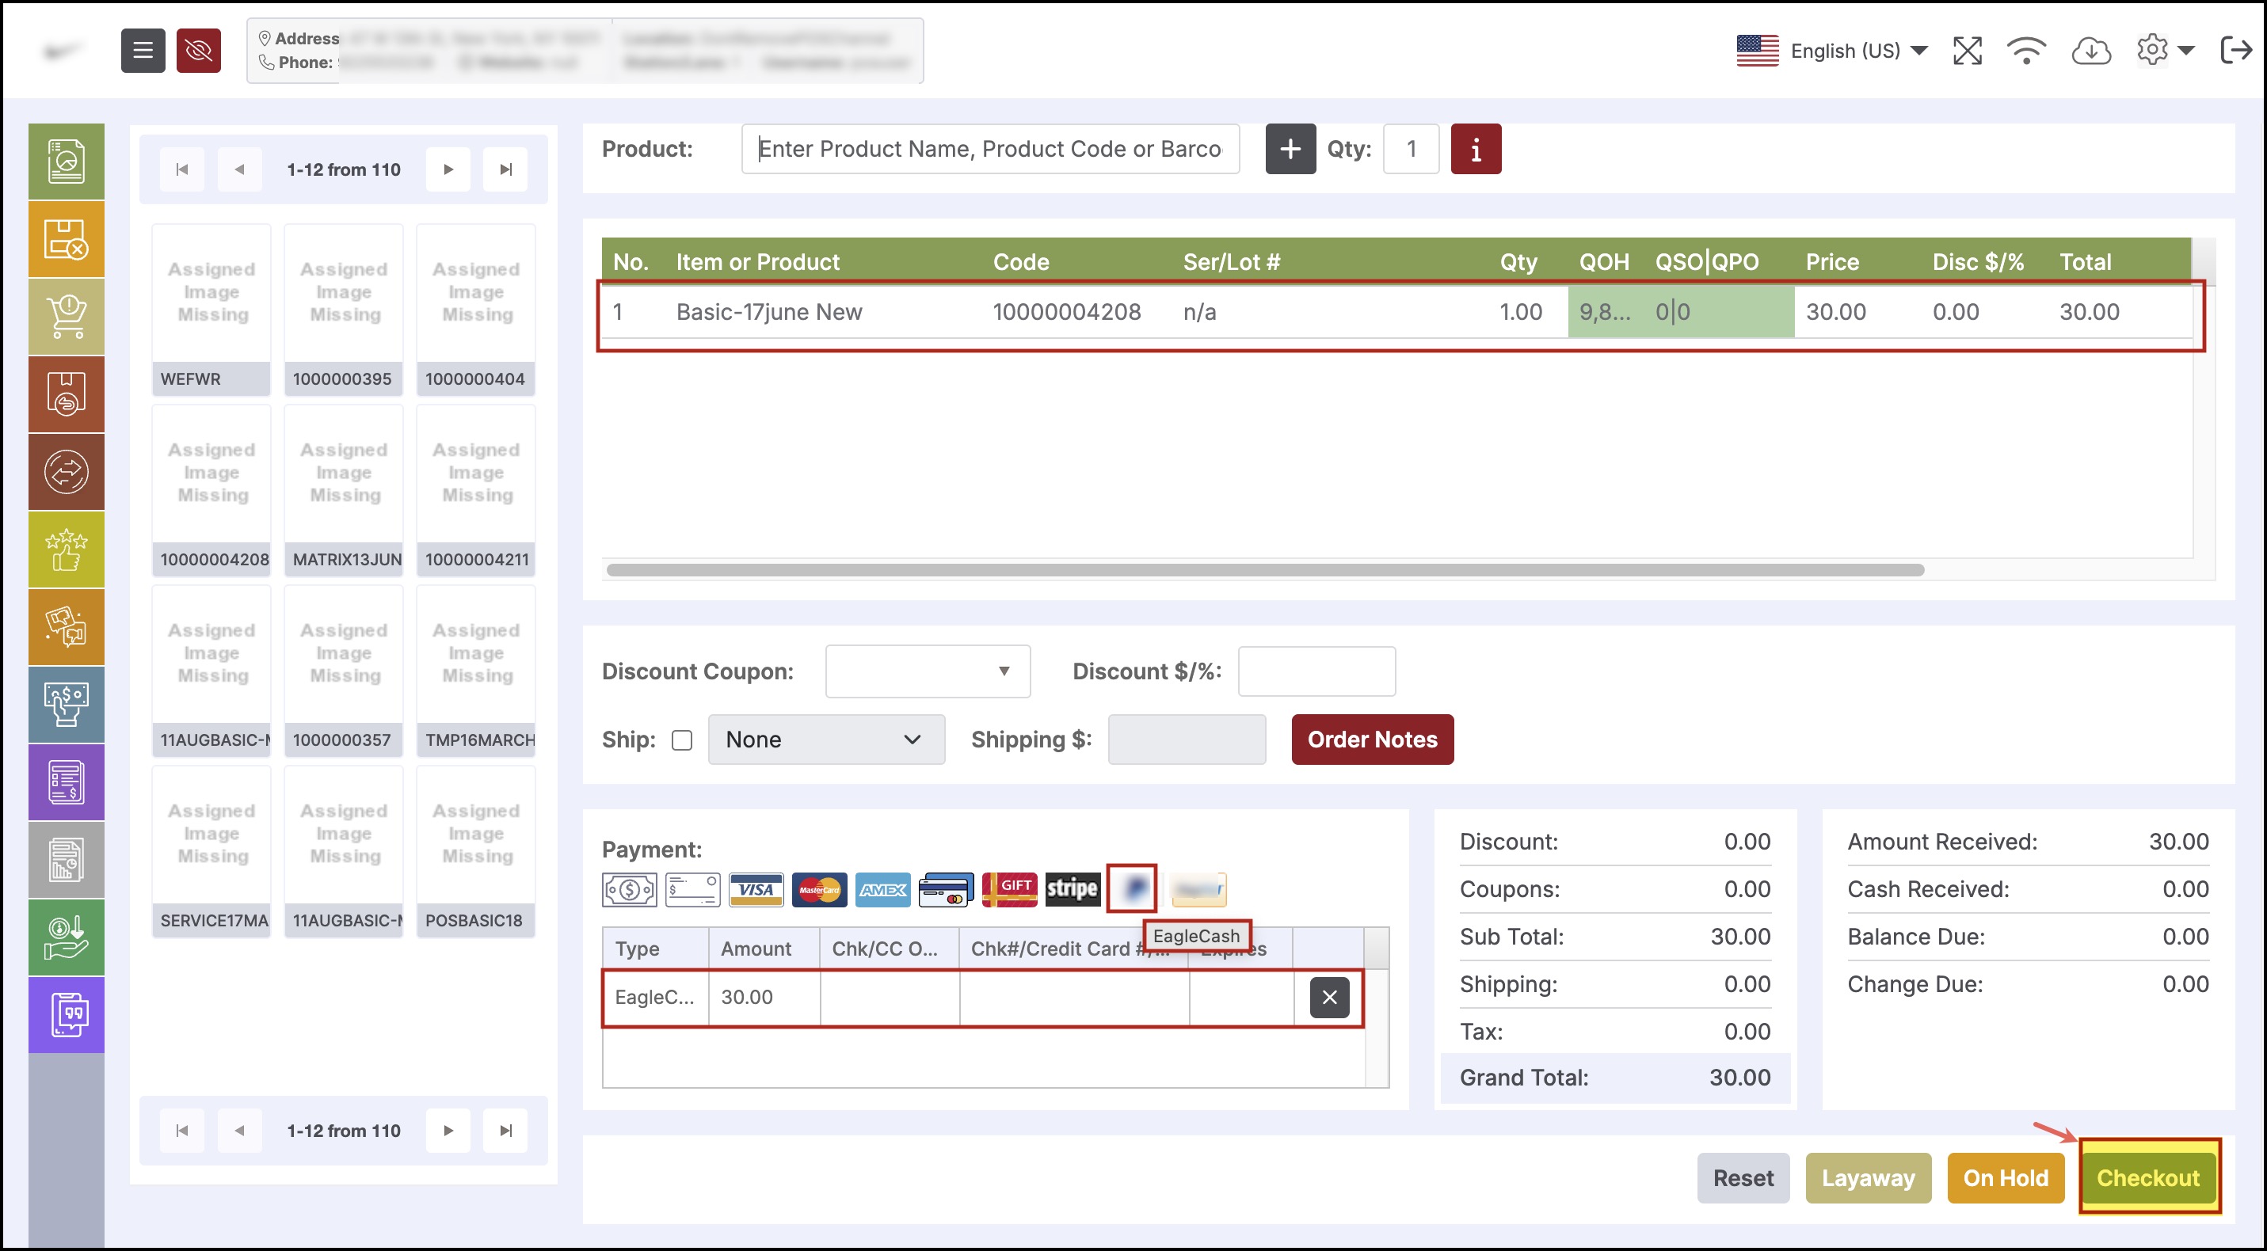Choose the Stripe payment method

coord(1072,889)
